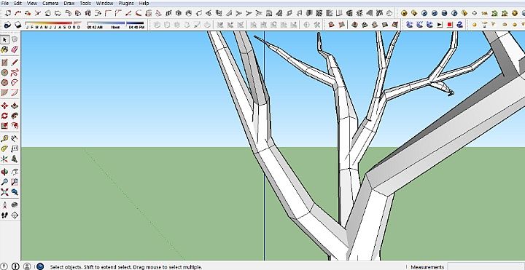Activate the Orbit camera tool

pyautogui.click(x=4, y=172)
